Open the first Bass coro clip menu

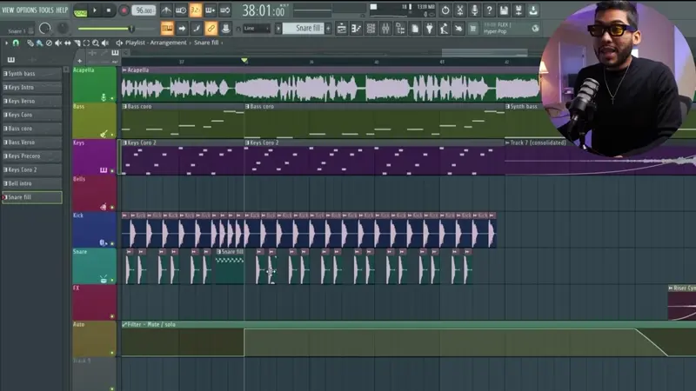click(x=124, y=106)
